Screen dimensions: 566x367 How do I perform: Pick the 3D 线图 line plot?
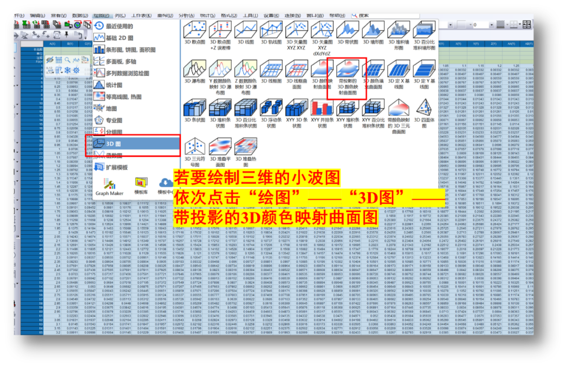pyautogui.click(x=246, y=33)
